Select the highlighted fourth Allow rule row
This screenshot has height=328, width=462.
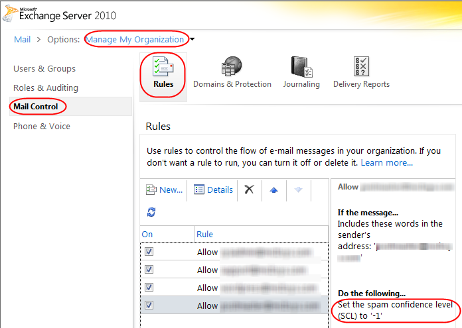click(x=234, y=305)
